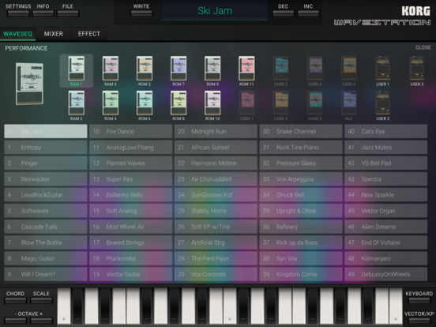Select the RAM 3 card icon
The image size is (436, 327).
coord(111,69)
